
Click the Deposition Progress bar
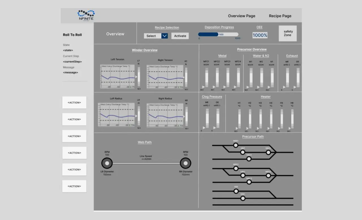(x=218, y=34)
